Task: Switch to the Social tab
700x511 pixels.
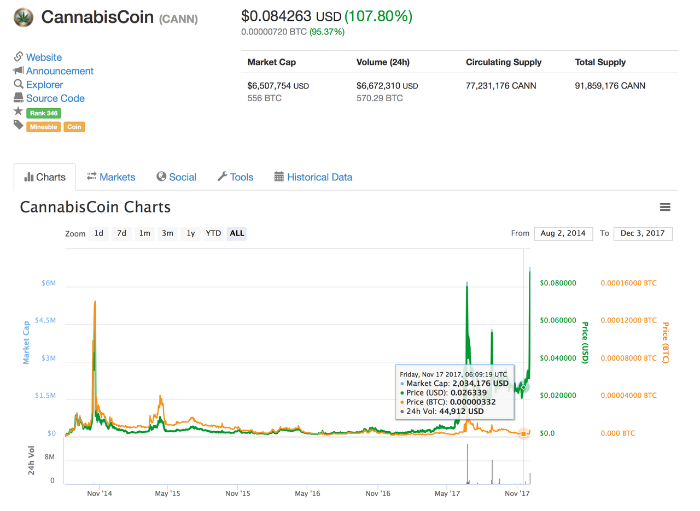Action: tap(176, 177)
